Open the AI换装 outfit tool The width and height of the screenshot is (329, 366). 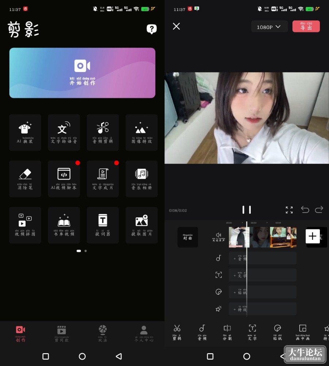coord(25,132)
